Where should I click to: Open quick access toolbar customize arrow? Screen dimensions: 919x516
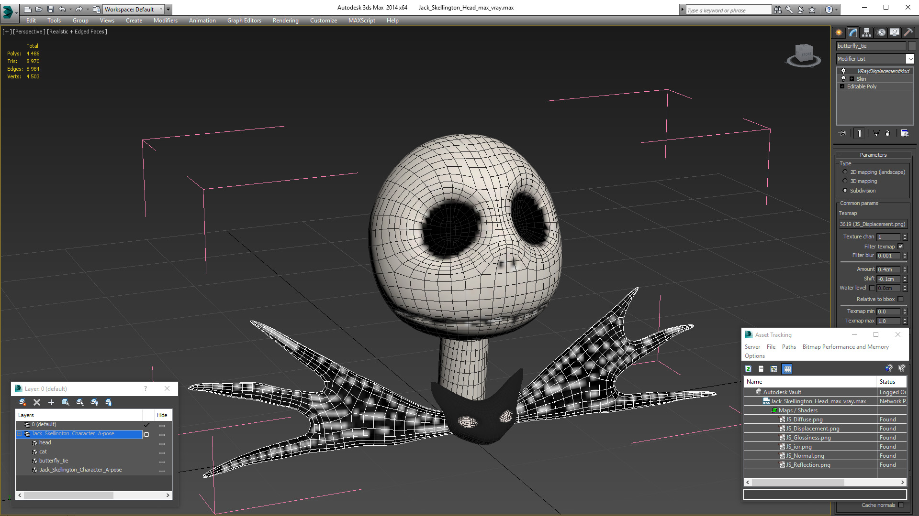point(168,9)
